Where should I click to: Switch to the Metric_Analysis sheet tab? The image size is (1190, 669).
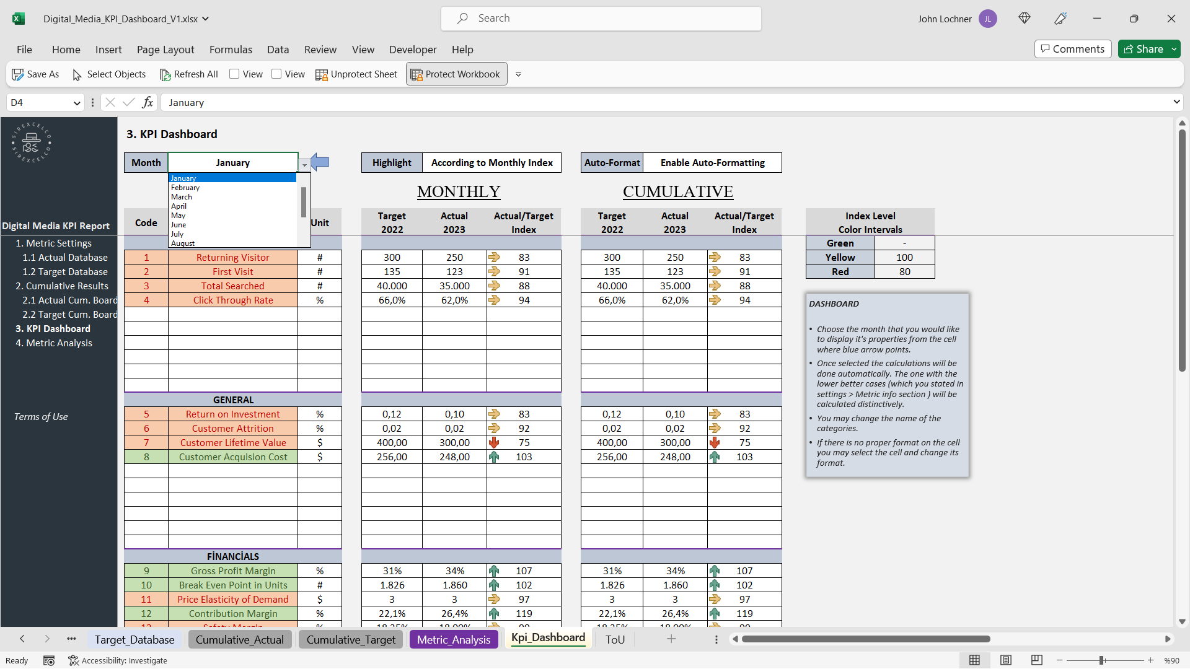454,640
